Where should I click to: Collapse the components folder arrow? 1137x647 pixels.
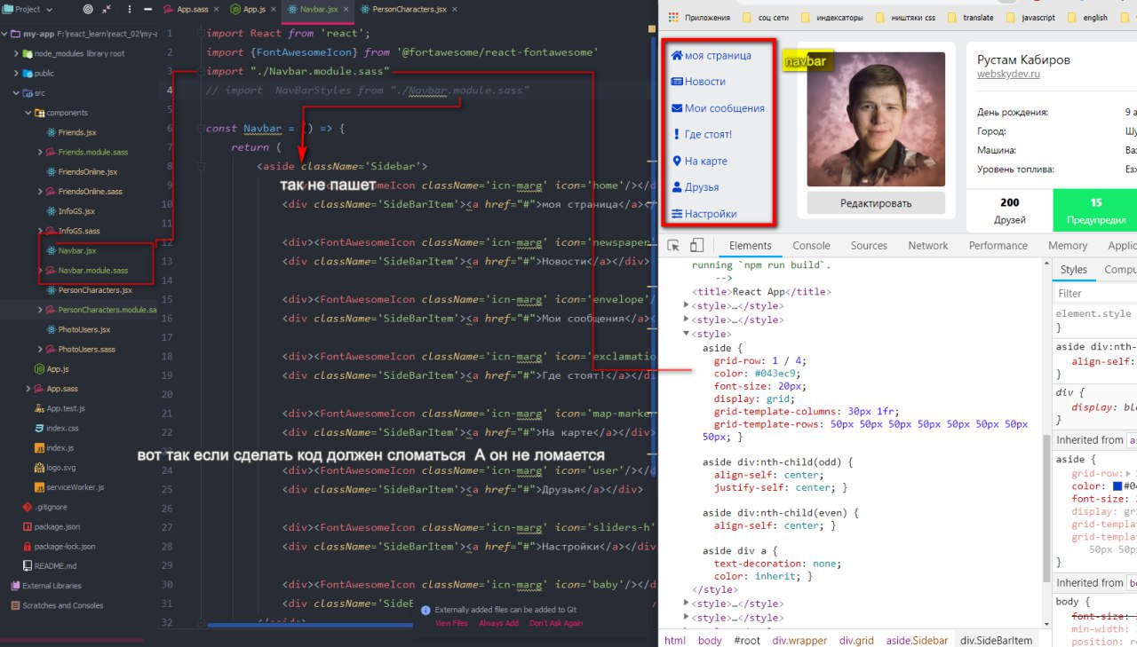pos(28,113)
